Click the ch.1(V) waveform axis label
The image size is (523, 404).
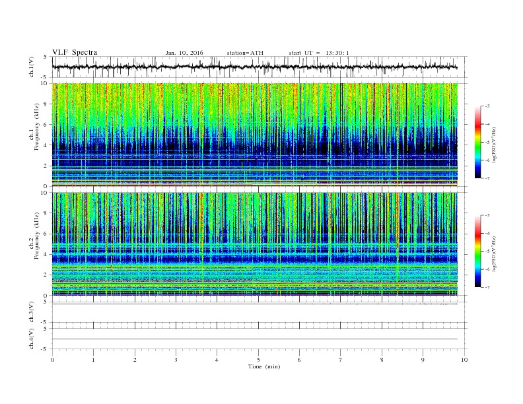click(x=32, y=67)
